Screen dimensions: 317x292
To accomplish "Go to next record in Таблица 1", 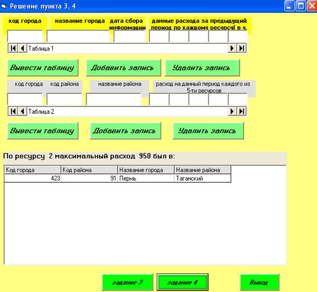I will coord(232,48).
